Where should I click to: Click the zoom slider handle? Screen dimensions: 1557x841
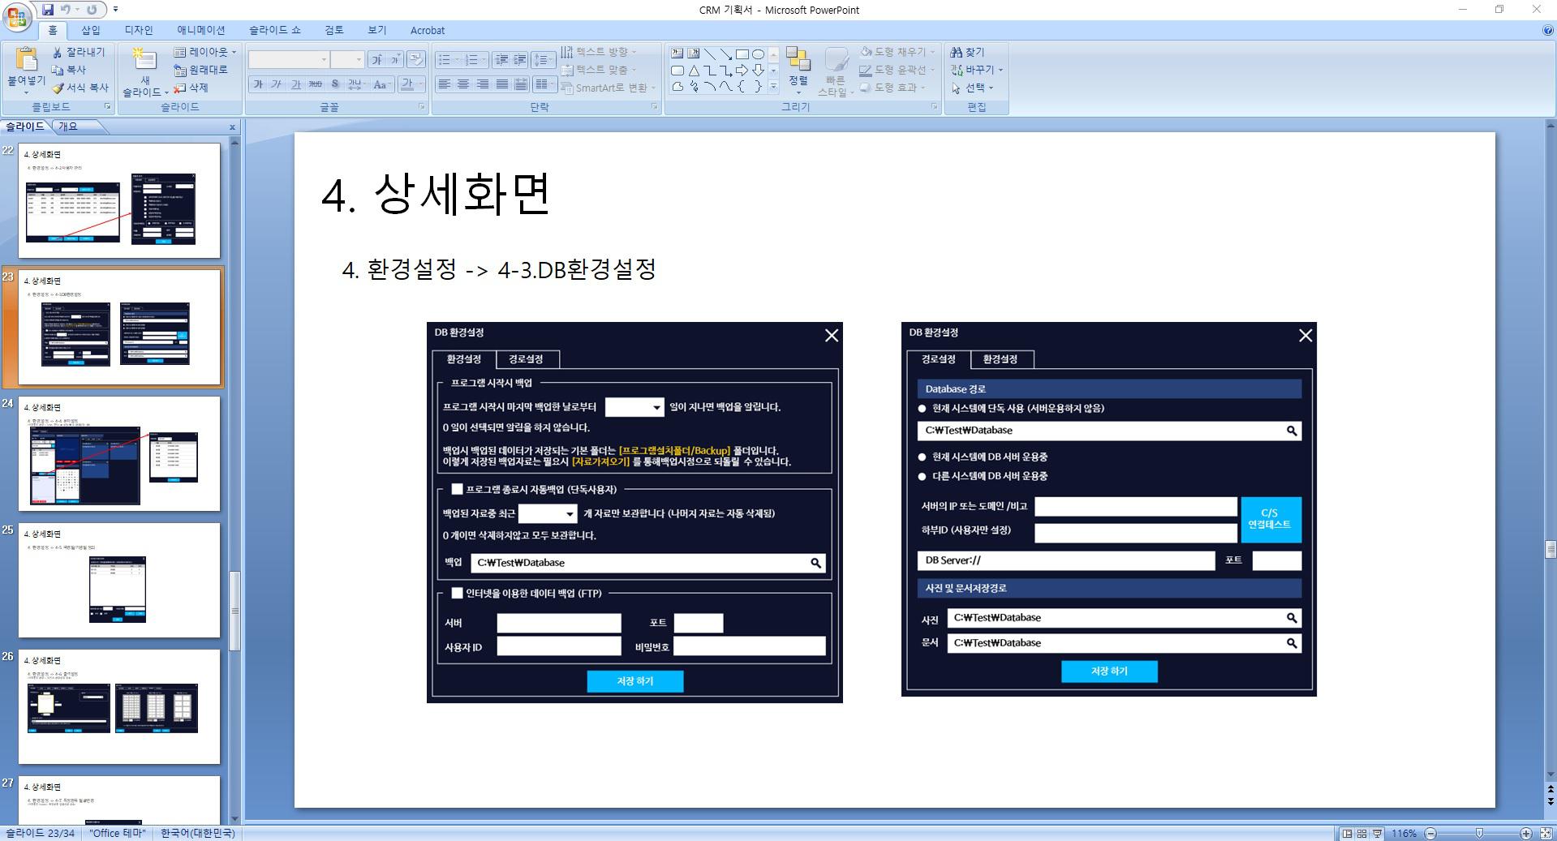(1479, 834)
